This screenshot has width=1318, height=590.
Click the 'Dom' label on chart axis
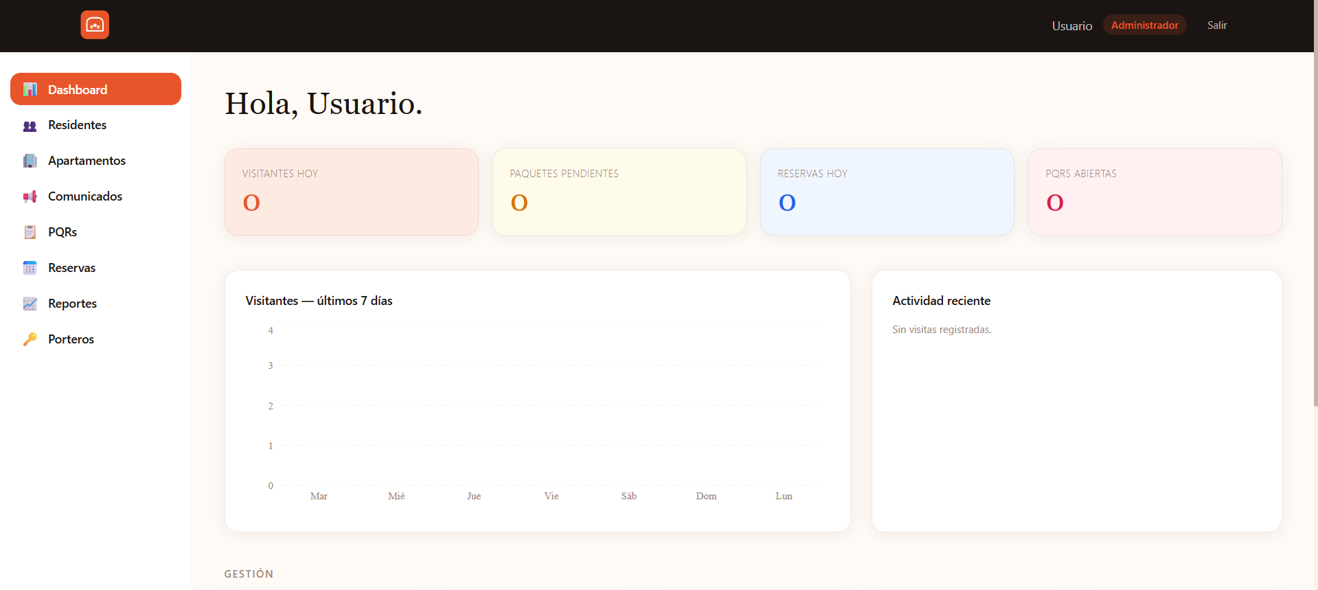pos(706,496)
